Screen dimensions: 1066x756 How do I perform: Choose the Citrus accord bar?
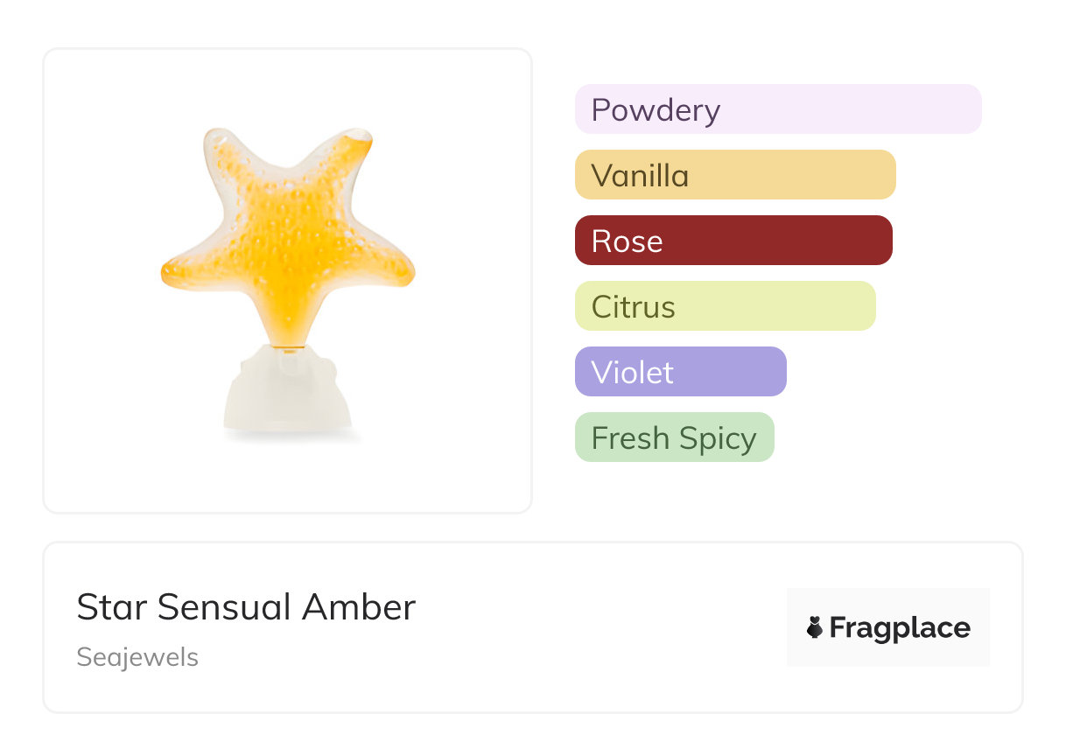pos(725,306)
